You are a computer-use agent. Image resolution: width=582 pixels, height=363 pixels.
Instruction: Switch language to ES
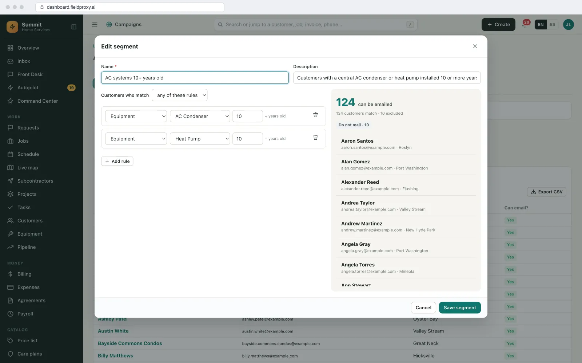(552, 25)
